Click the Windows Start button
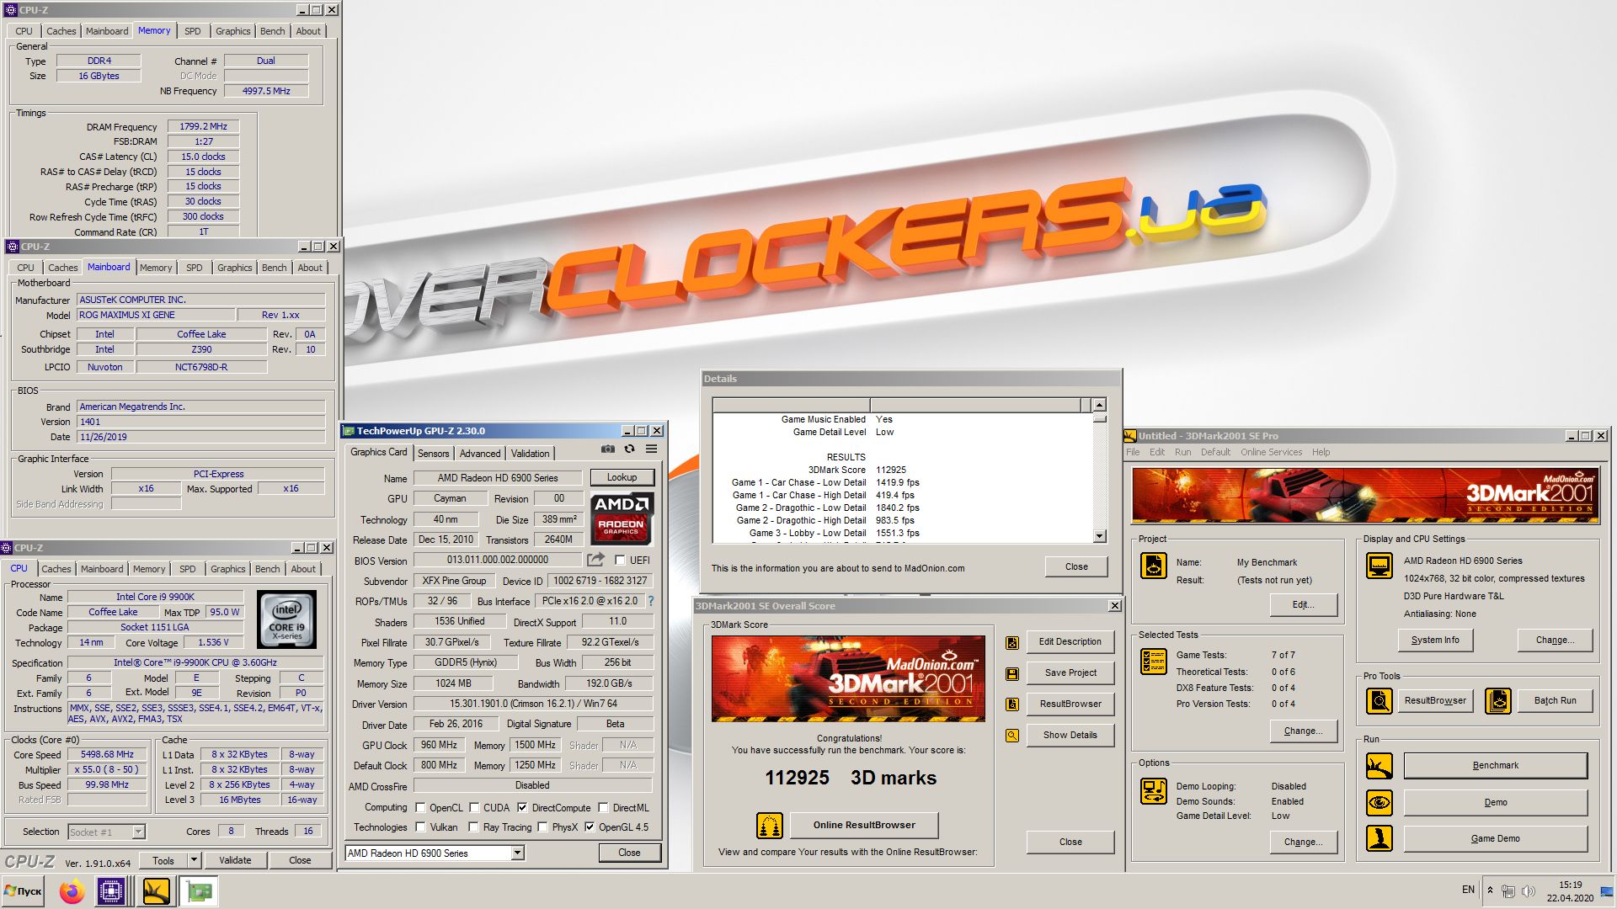Image resolution: width=1617 pixels, height=909 pixels. coord(23,891)
